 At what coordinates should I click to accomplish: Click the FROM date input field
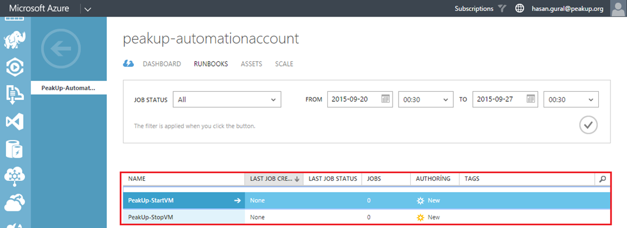(x=360, y=100)
